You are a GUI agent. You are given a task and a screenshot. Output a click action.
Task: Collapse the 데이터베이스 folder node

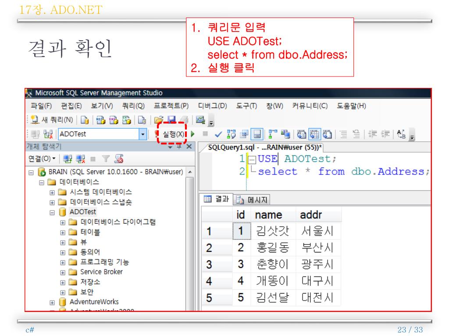point(42,182)
